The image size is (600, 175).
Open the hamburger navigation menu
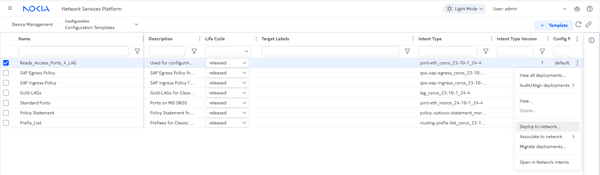10,8
